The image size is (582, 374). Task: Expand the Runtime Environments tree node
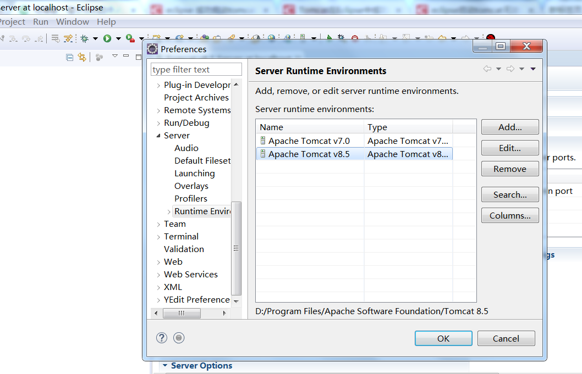coord(169,211)
